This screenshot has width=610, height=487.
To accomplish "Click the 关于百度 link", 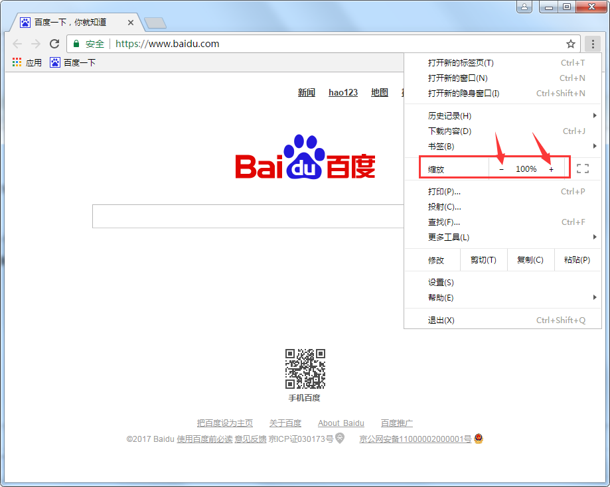I will [285, 423].
